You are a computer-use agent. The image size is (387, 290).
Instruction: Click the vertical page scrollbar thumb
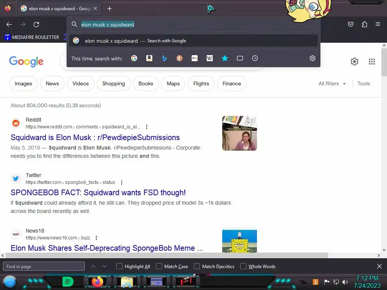384,62
